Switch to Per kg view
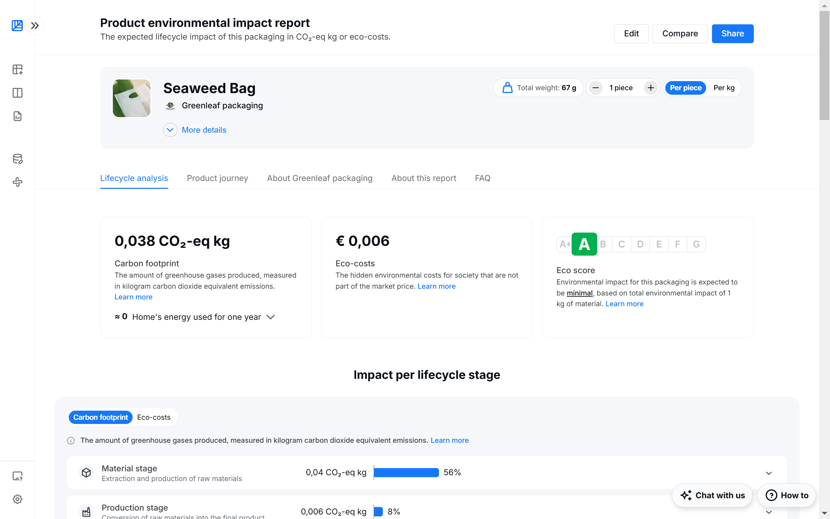Screen dimensions: 830x519 point(724,88)
